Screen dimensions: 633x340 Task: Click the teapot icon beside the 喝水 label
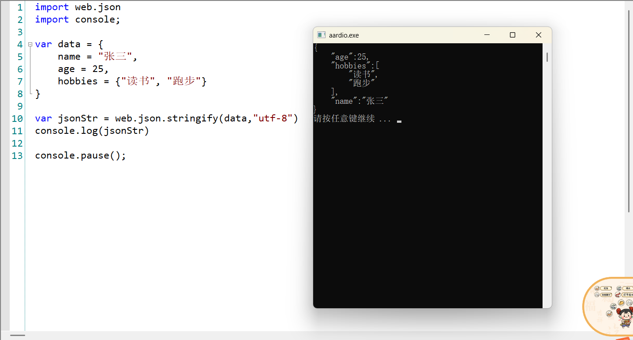[x=619, y=288]
